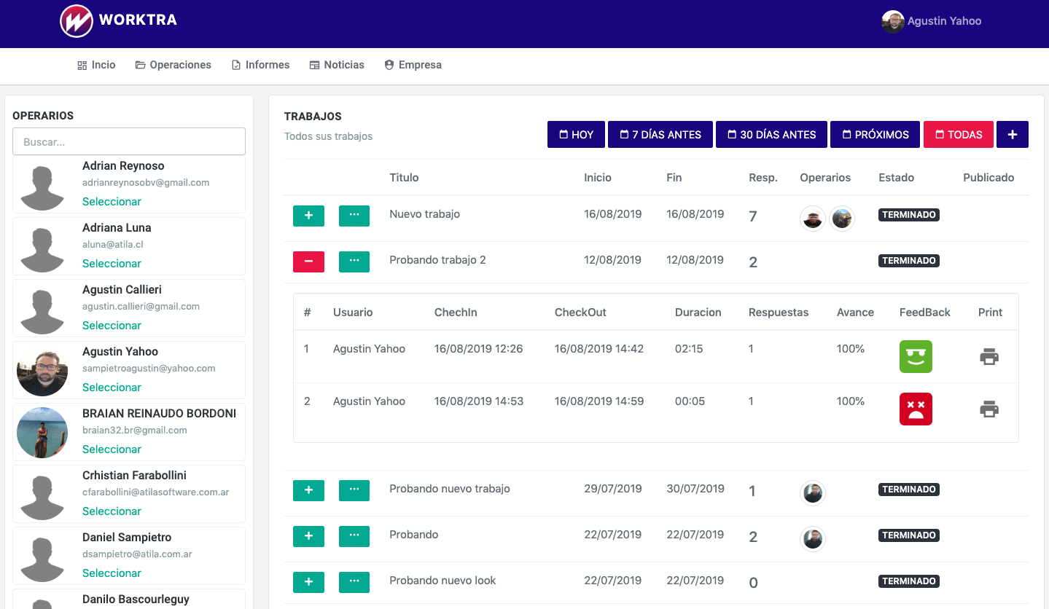Expand Probando row dated 22/07/2019

pos(308,536)
